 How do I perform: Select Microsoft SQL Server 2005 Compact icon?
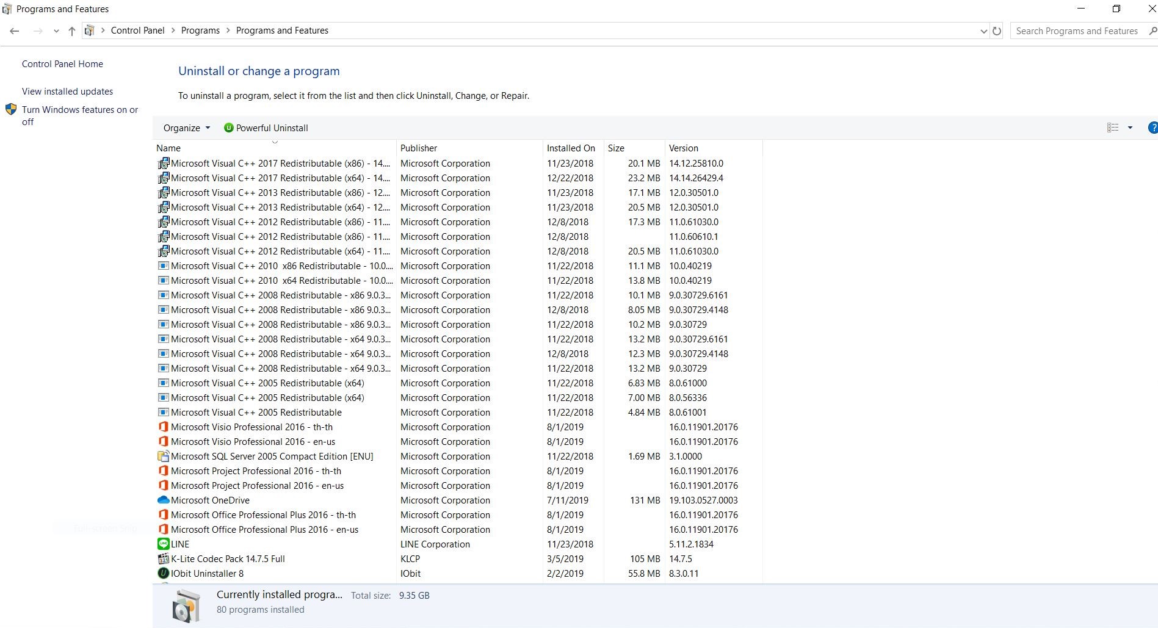(164, 456)
